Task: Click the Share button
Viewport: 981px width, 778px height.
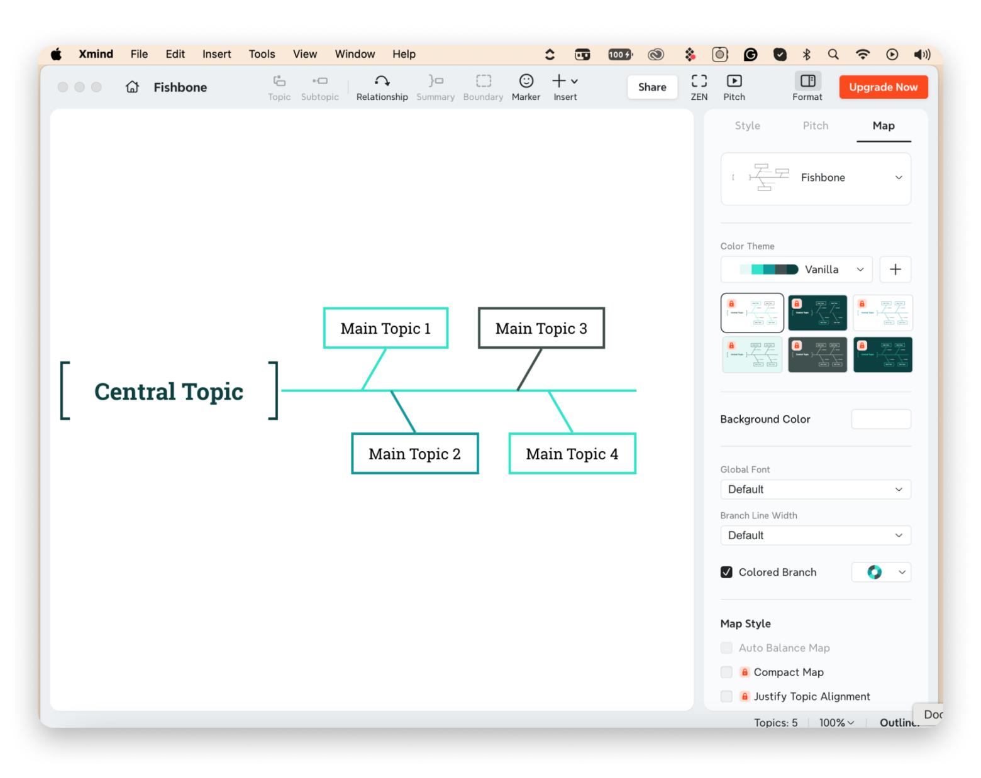Action: 652,87
